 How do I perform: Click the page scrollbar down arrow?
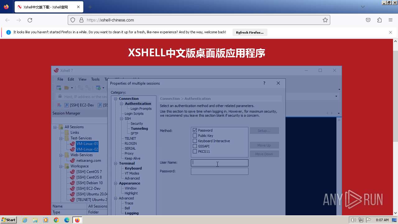point(396,213)
